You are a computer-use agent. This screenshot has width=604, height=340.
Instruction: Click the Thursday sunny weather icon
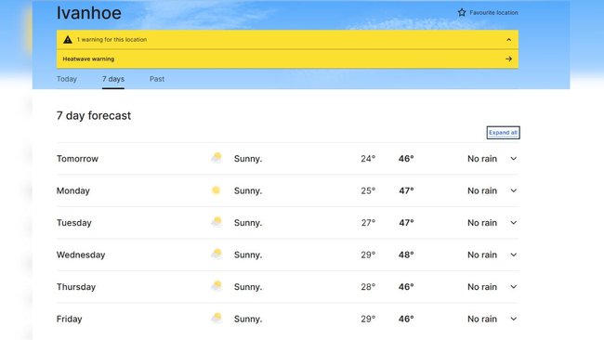pos(217,286)
